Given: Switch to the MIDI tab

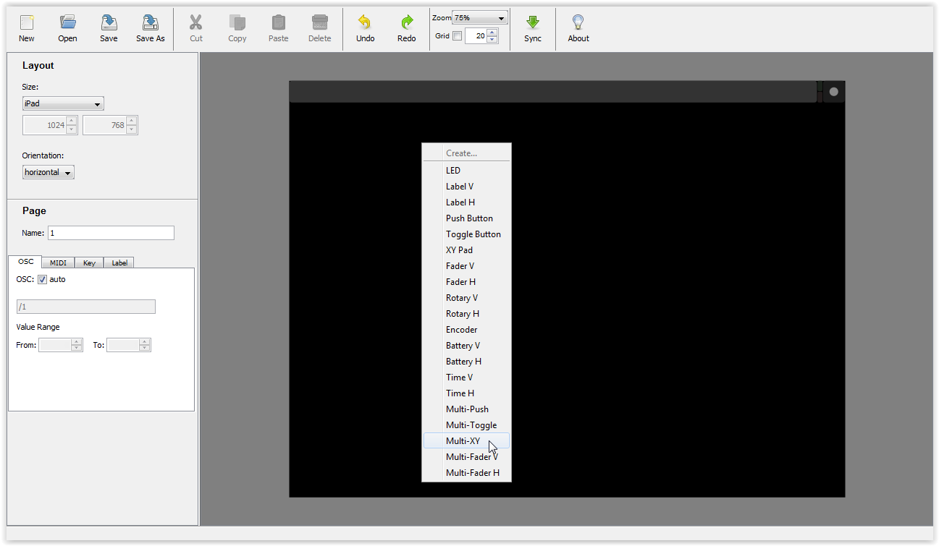Looking at the screenshot, I should coord(58,263).
